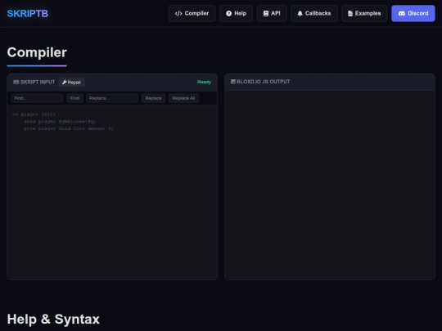Viewport: 442px width, 331px height.
Task: Focus the Replace text field
Action: 112,98
